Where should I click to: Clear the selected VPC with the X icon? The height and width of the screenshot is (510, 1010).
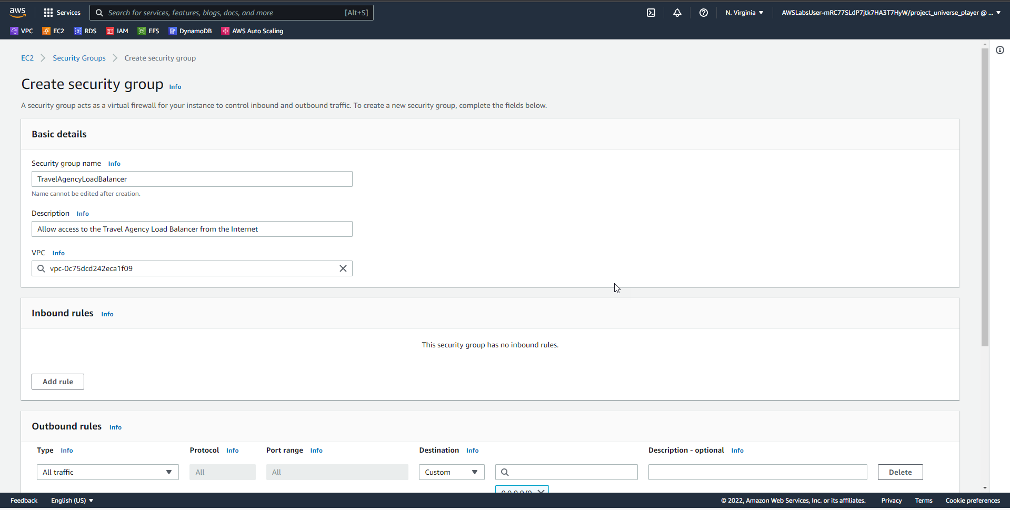tap(343, 268)
